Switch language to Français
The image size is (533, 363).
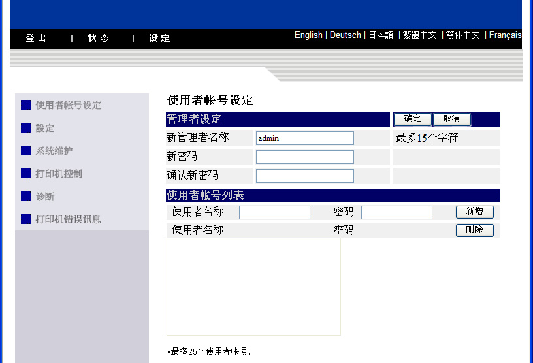[505, 35]
